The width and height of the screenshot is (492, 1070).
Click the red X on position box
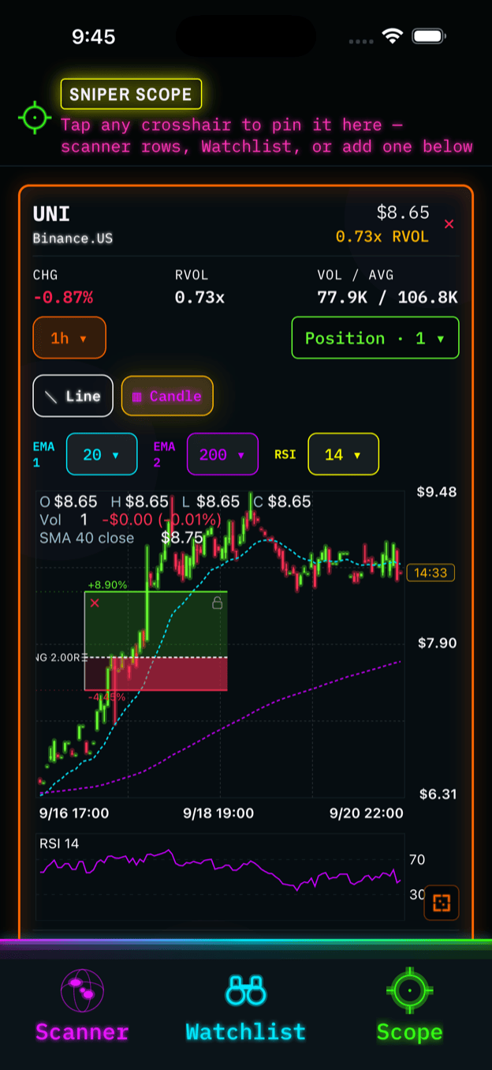click(95, 603)
